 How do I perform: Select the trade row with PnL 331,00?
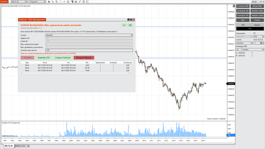click(x=77, y=68)
